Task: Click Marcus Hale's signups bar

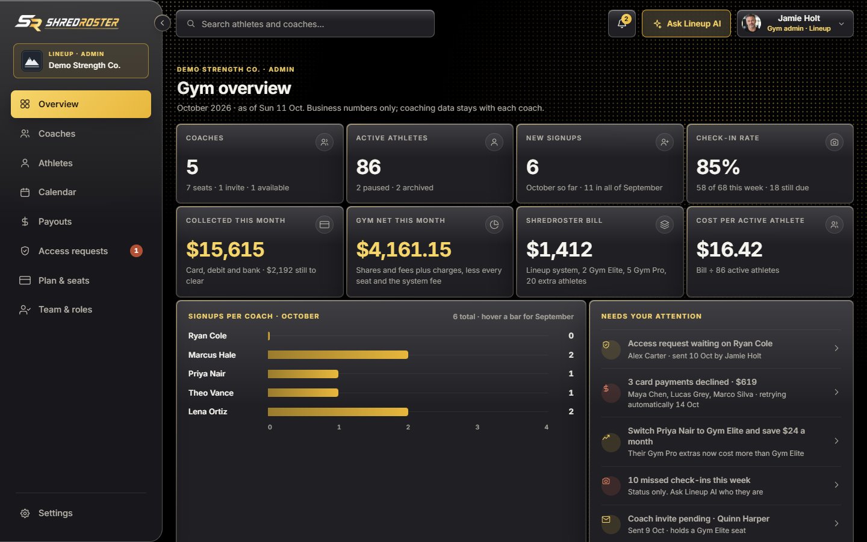Action: point(338,355)
